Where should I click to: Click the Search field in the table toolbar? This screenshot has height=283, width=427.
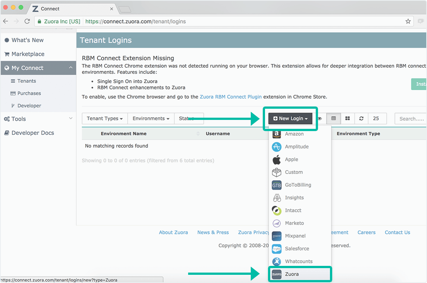[x=411, y=119]
